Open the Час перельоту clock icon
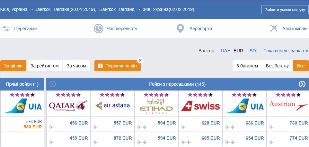The width and height of the screenshot is (309, 147). click(x=98, y=29)
